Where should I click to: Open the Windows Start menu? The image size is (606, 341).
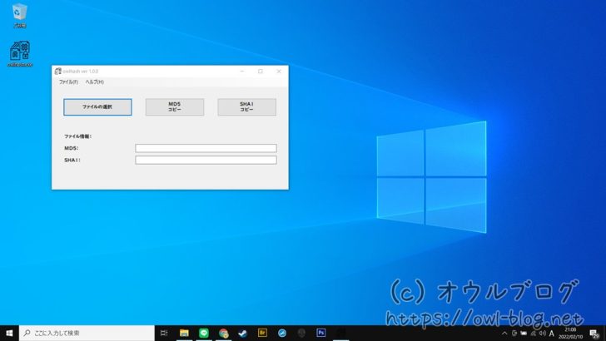tap(9, 333)
